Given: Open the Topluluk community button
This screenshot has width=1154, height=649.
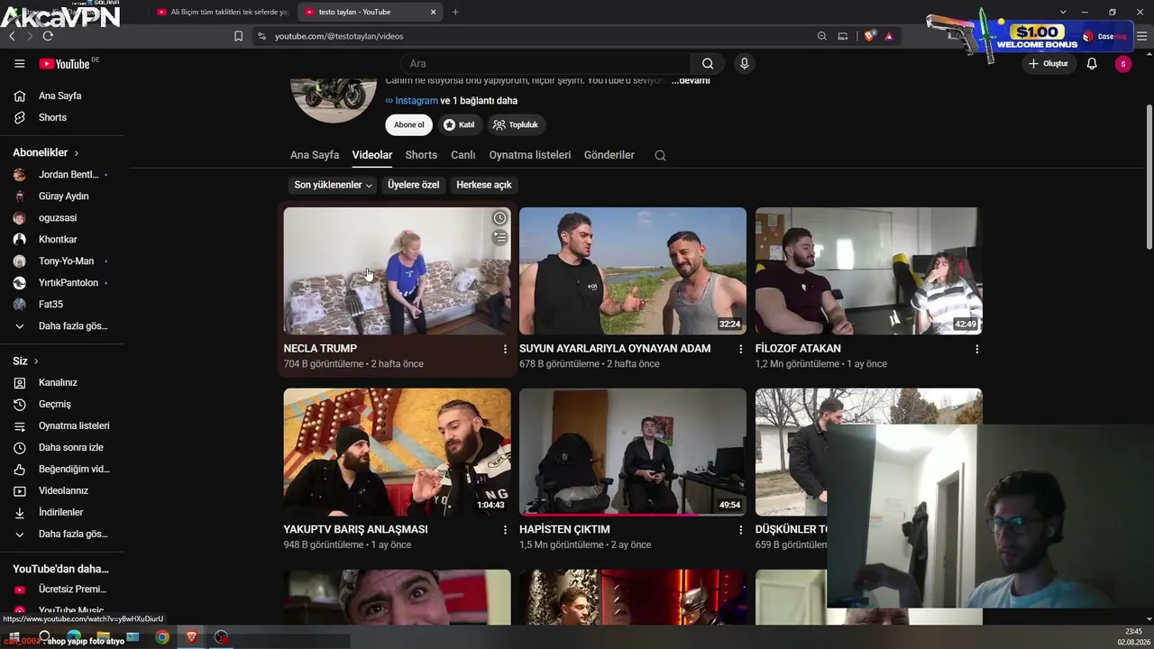Looking at the screenshot, I should click(x=516, y=125).
